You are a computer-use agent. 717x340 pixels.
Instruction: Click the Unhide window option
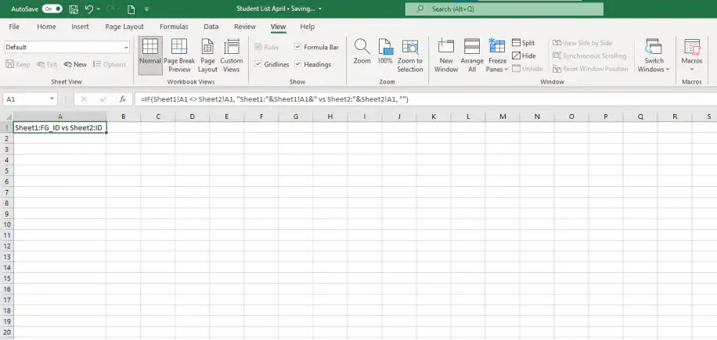click(528, 69)
